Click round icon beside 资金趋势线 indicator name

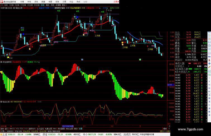click(x=1, y=62)
